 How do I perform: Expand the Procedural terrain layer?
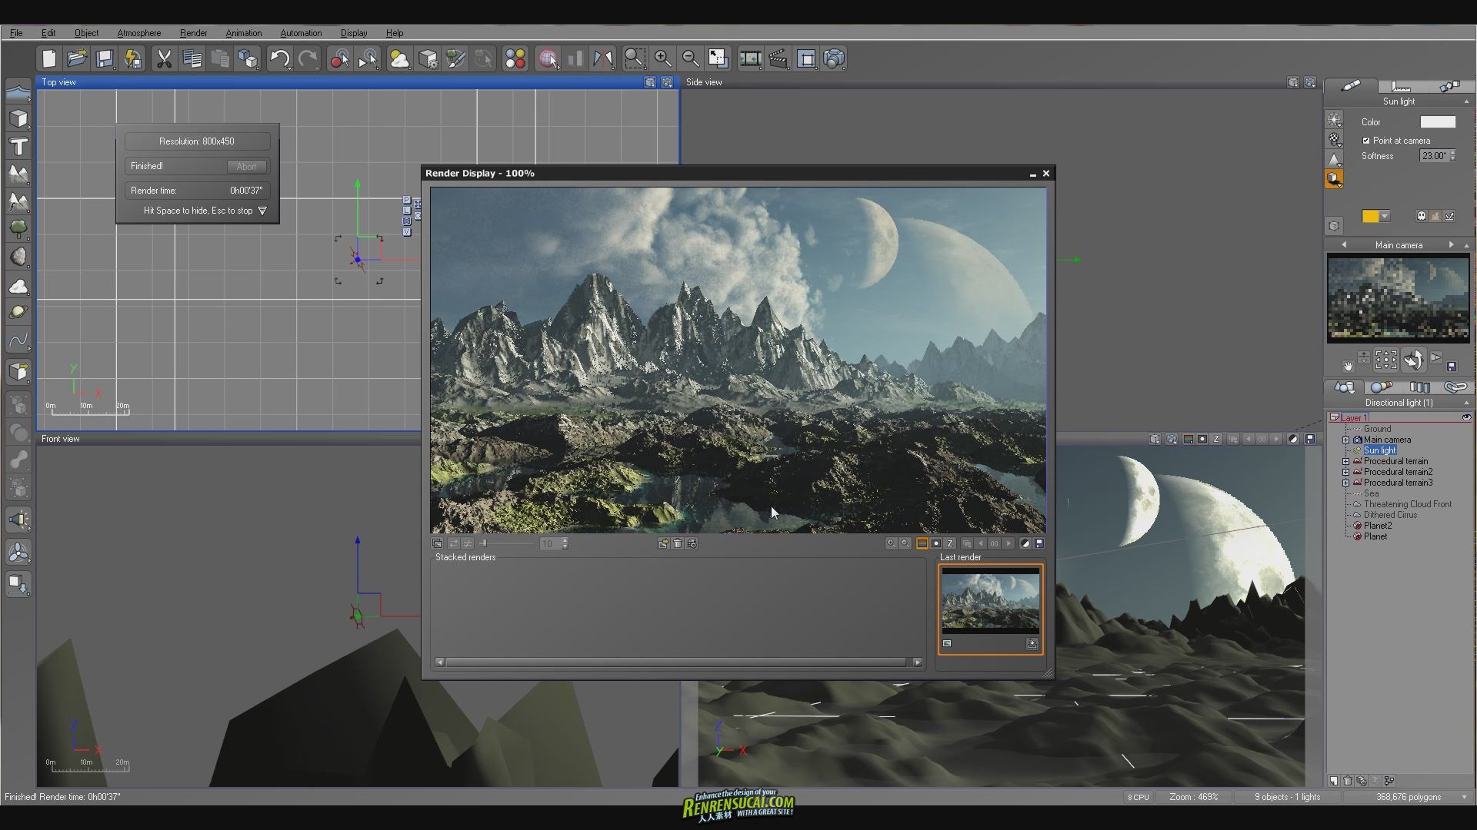click(1347, 461)
